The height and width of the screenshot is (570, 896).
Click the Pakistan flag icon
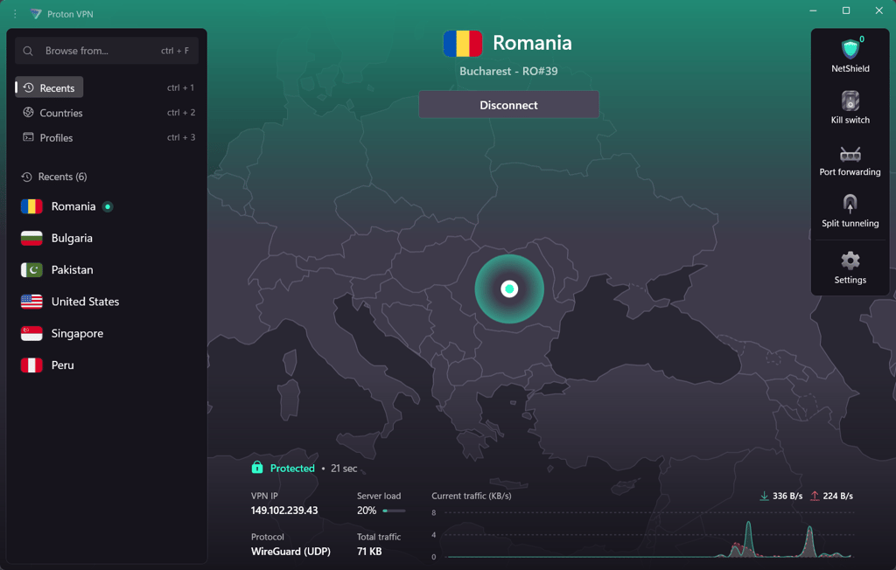[x=31, y=269]
